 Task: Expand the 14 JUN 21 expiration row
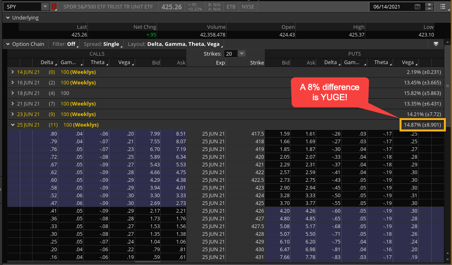(x=13, y=72)
